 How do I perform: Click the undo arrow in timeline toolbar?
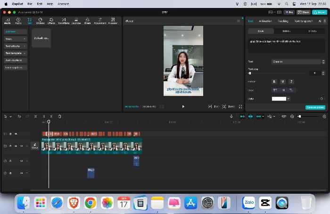[x=19, y=116]
